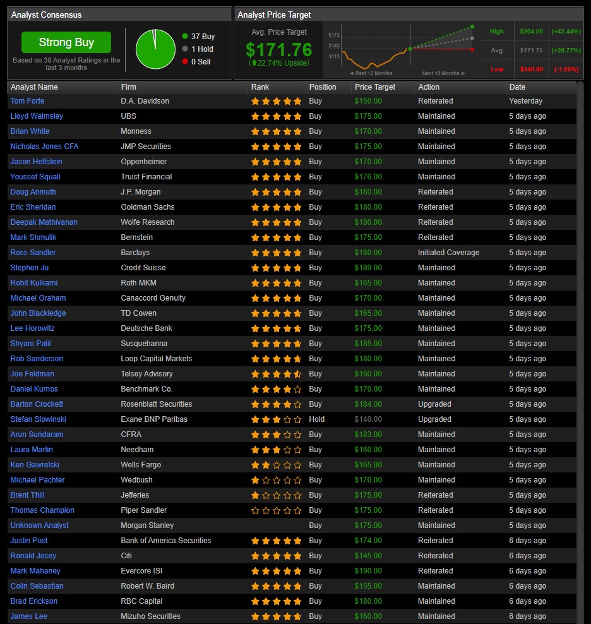Click Shyam Patil's star rank icons
591x624 pixels.
click(x=276, y=344)
